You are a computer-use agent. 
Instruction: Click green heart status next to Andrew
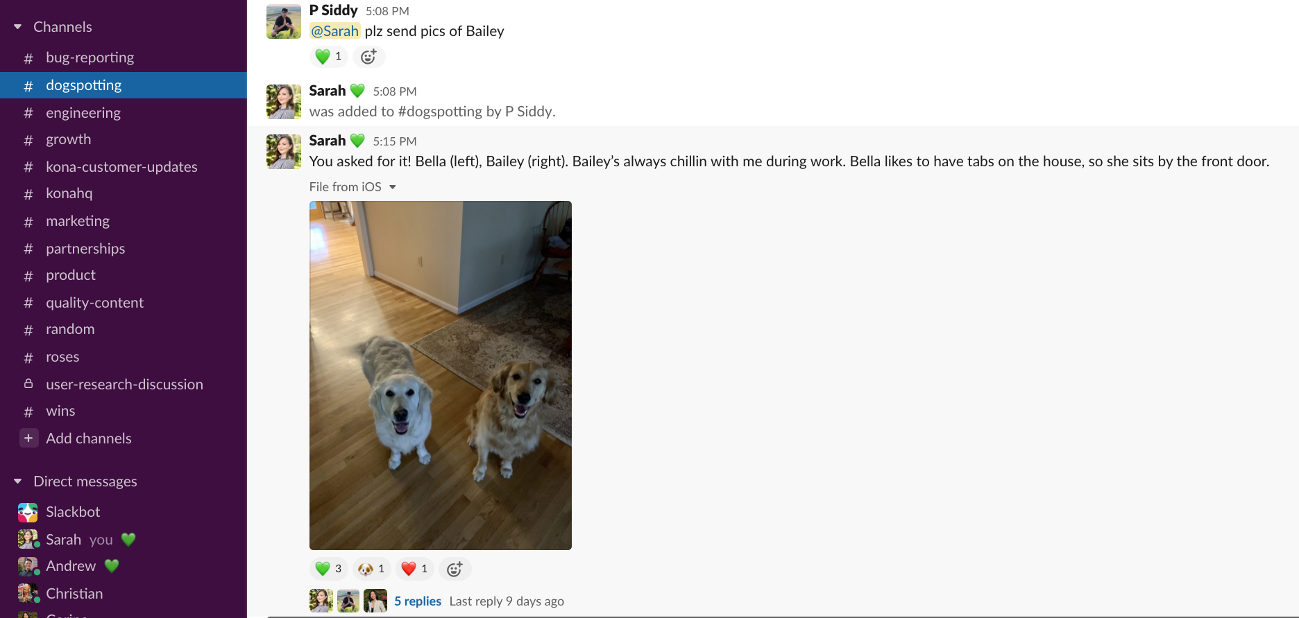click(x=112, y=566)
